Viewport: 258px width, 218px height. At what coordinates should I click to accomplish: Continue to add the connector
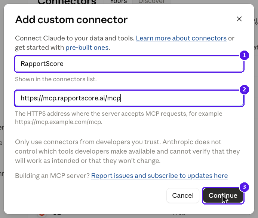pos(223,196)
